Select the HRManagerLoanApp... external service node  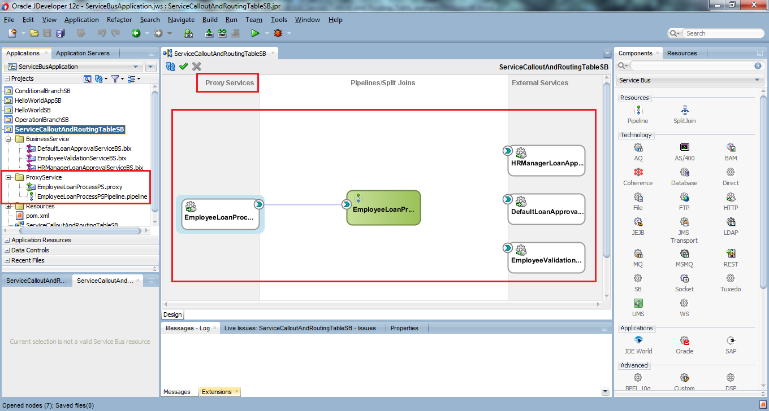pos(546,160)
